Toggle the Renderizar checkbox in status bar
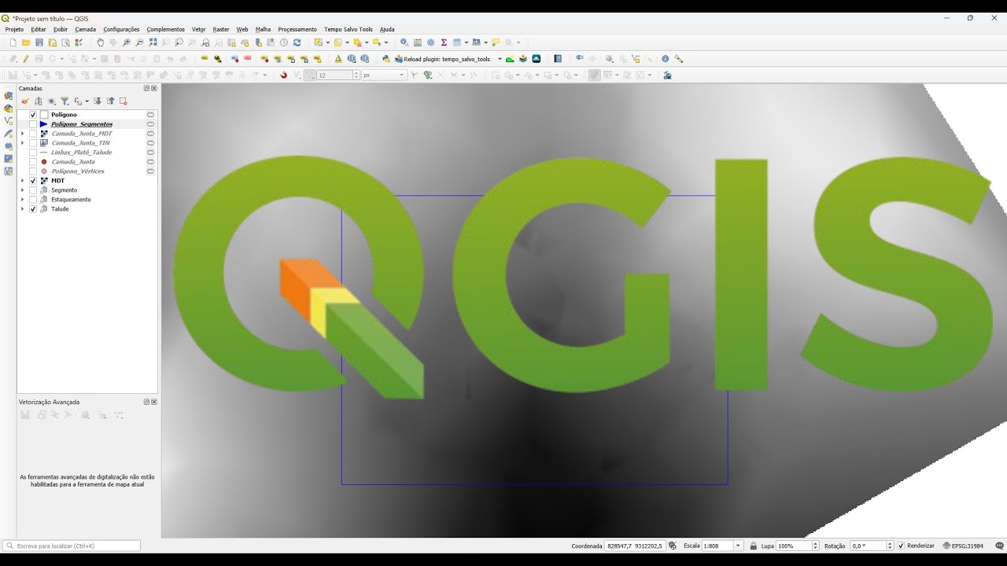This screenshot has height=566, width=1007. coord(901,546)
